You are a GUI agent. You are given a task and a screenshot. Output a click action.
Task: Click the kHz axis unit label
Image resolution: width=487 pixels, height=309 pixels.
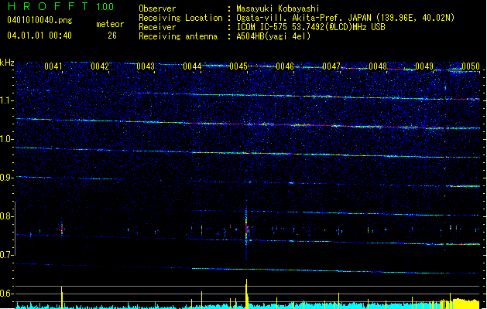(7, 63)
